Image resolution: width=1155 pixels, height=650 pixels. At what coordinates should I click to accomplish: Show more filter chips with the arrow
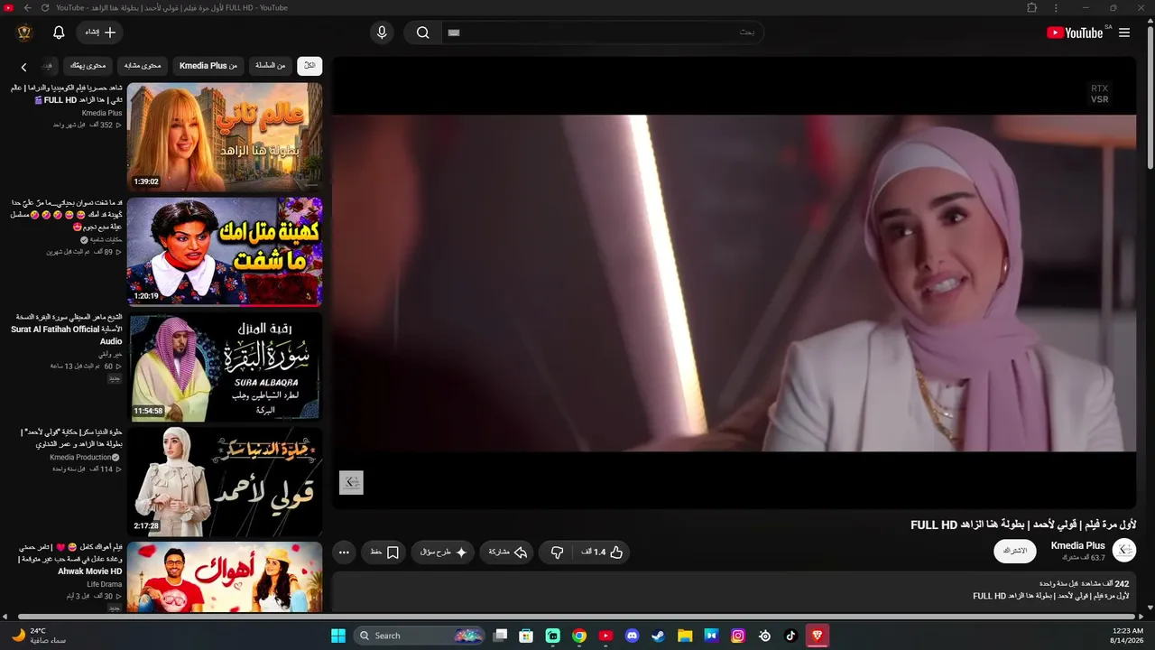[x=24, y=67]
